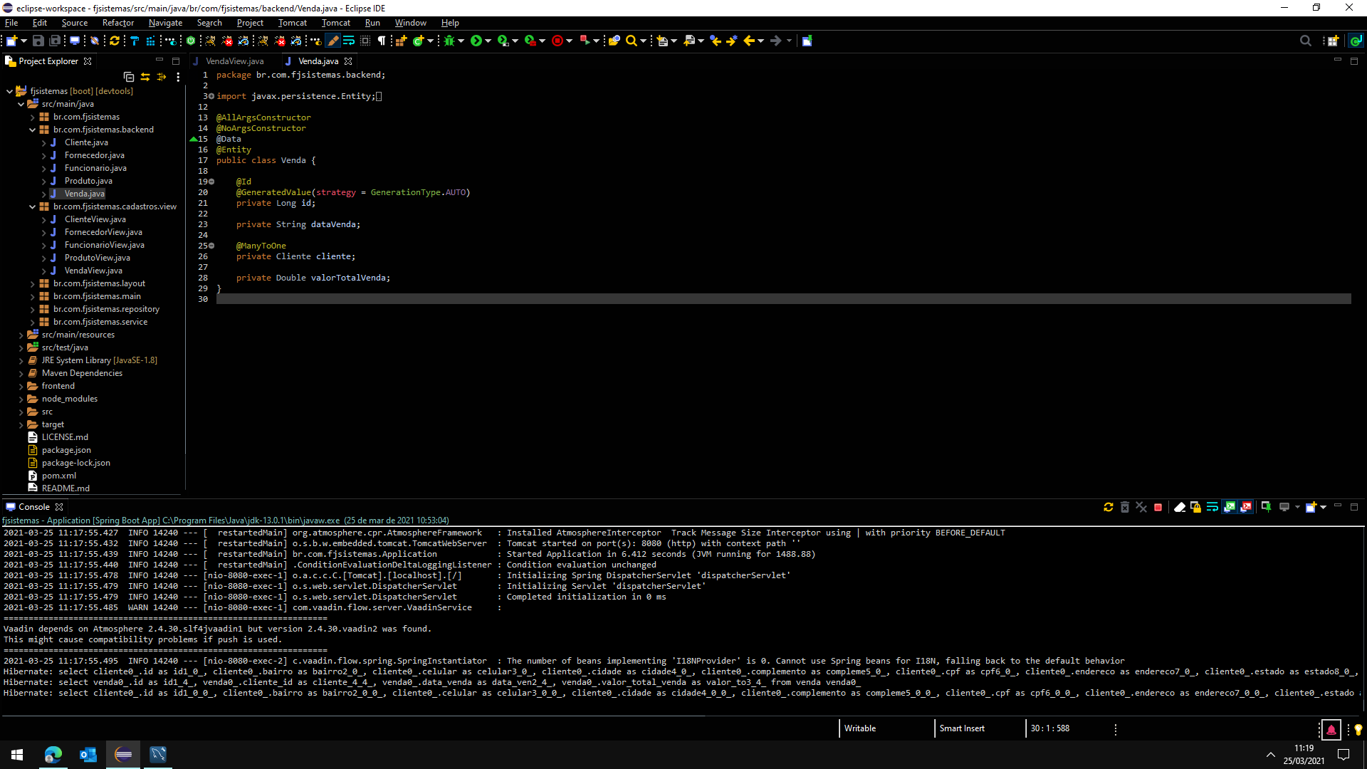This screenshot has height=769, width=1367.
Task: Toggle Word Wrap in Console toolbar
Action: coord(1213,507)
